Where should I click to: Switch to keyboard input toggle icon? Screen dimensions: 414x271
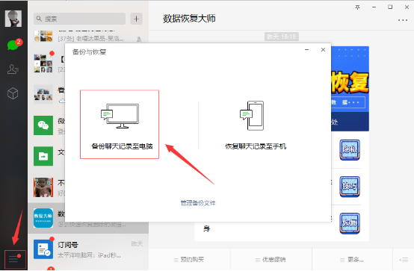404,260
